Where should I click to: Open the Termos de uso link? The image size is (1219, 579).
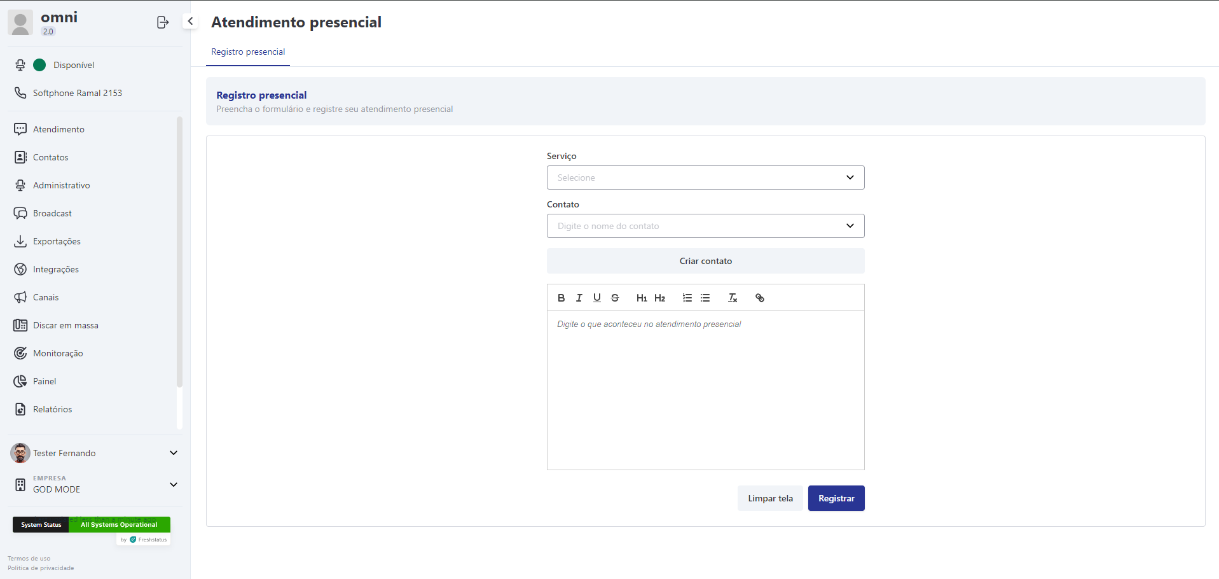tap(29, 559)
